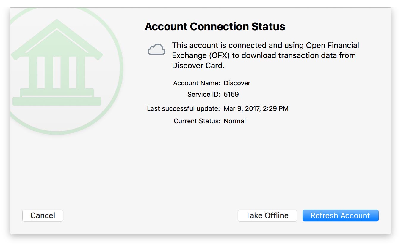The height and width of the screenshot is (246, 401).
Task: Cancel the account connection dialog
Action: pos(43,215)
